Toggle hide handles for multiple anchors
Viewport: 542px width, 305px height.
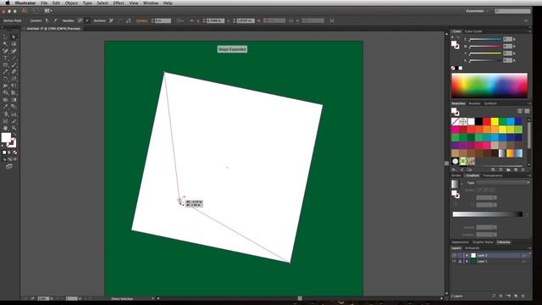coord(87,20)
